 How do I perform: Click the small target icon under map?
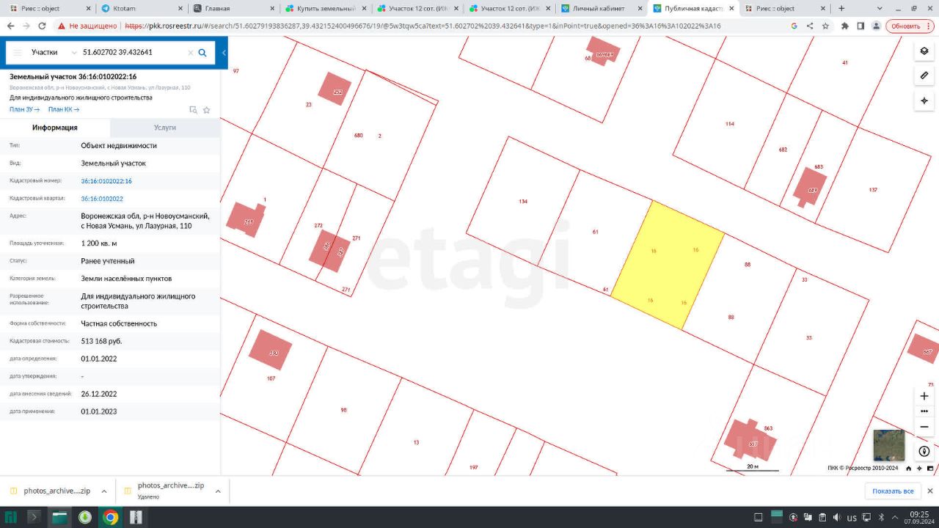(x=919, y=468)
